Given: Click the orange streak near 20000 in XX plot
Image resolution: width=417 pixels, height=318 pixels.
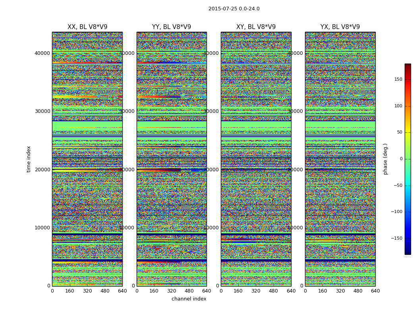Looking at the screenshot, I should tap(77, 170).
